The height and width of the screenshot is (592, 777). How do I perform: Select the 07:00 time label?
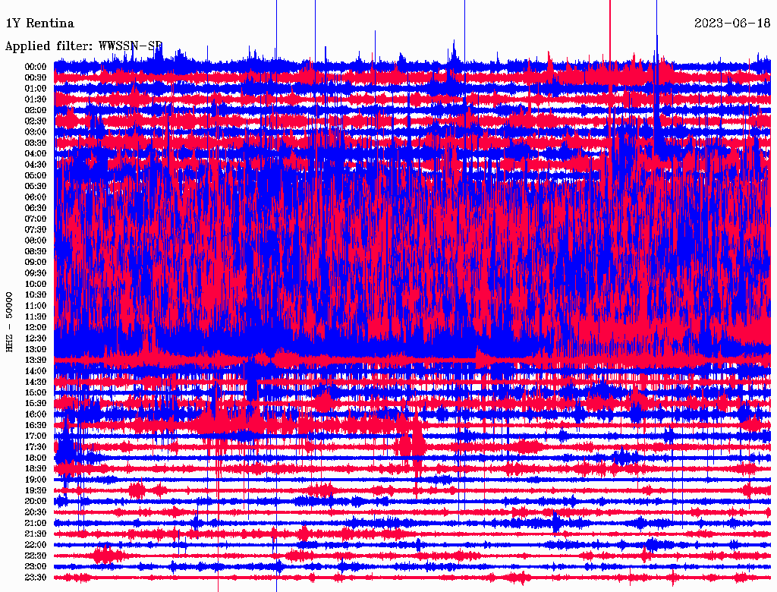(36, 219)
